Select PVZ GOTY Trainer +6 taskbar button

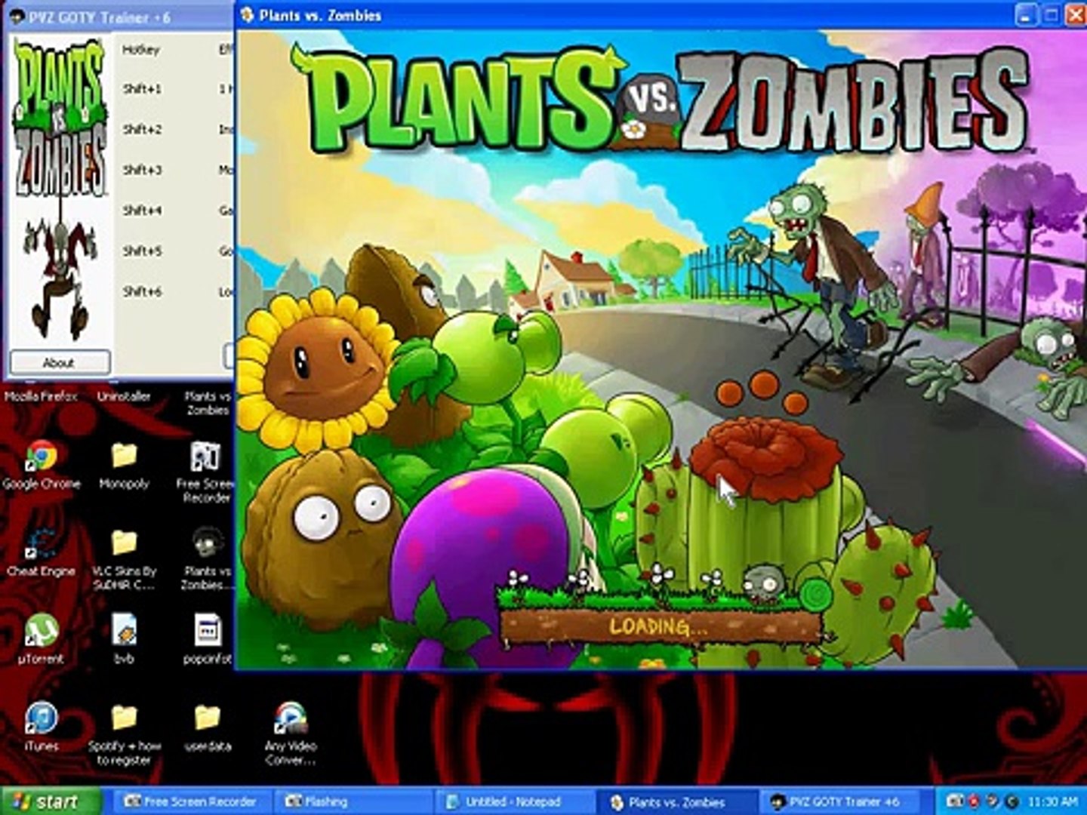coord(839,801)
